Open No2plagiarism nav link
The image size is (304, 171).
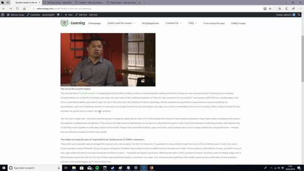point(150,23)
